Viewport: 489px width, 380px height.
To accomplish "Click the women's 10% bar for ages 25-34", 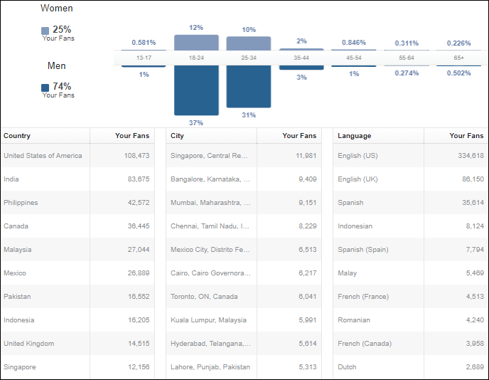I will coord(248,43).
